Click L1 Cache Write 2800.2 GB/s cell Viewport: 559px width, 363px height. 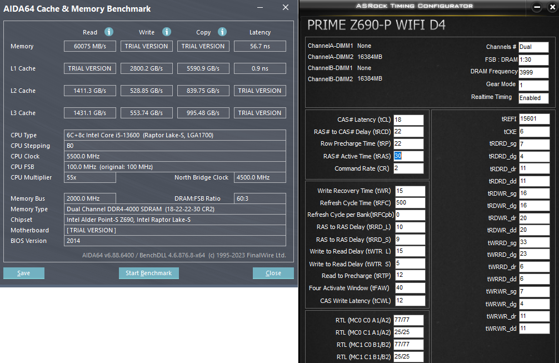[x=147, y=68]
